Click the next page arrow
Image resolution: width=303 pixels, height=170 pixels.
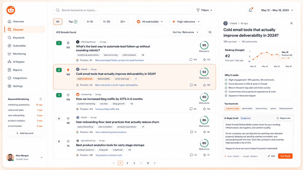(155, 163)
